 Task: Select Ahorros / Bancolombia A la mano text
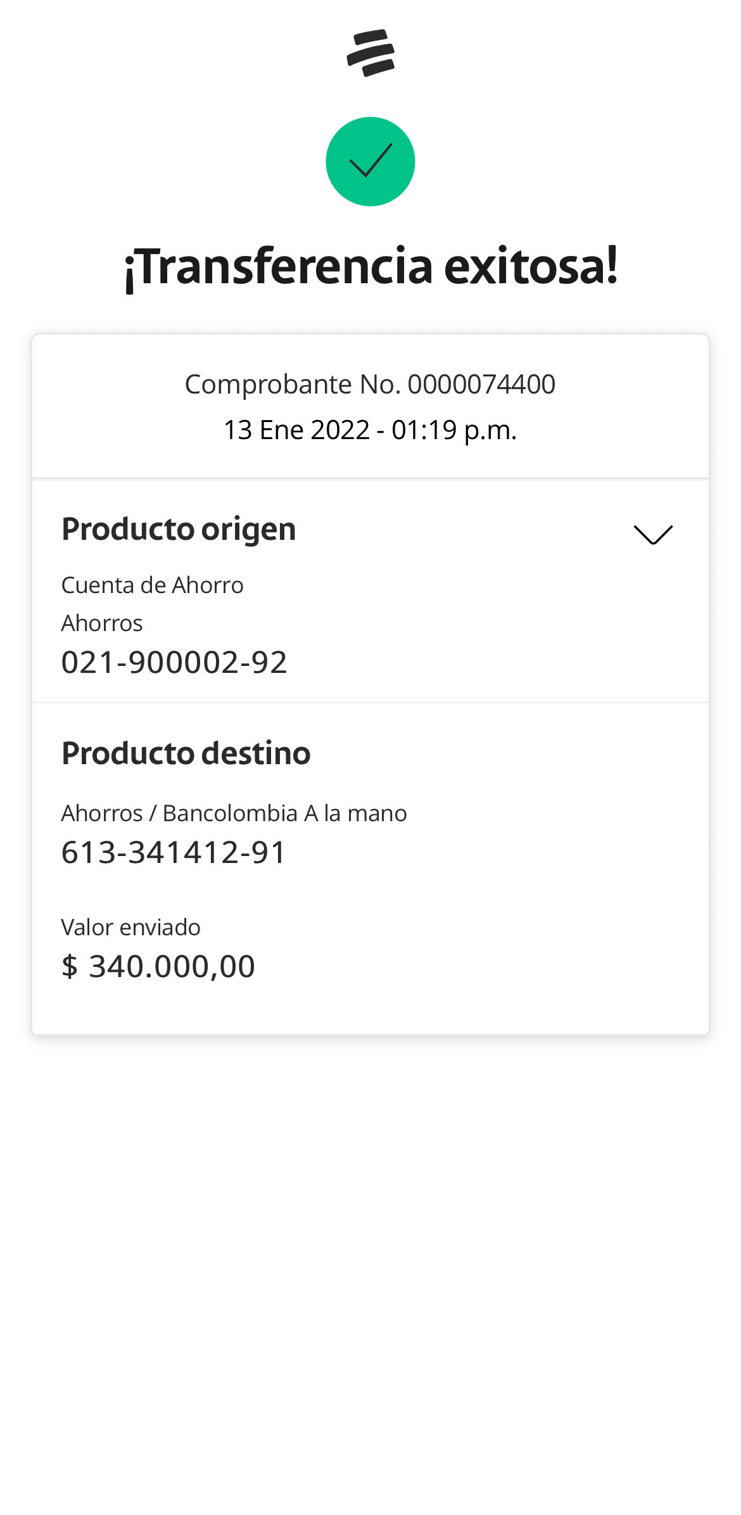[x=234, y=813]
